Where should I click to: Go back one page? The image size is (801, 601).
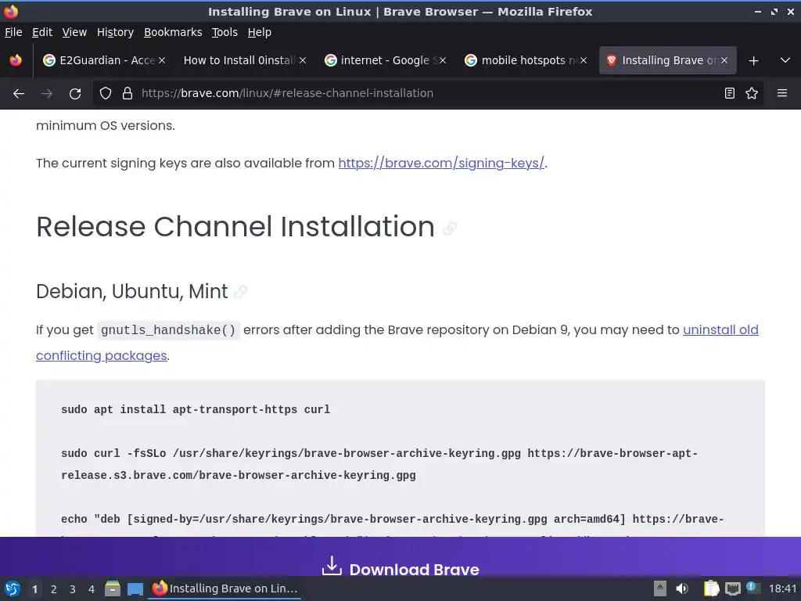19,94
